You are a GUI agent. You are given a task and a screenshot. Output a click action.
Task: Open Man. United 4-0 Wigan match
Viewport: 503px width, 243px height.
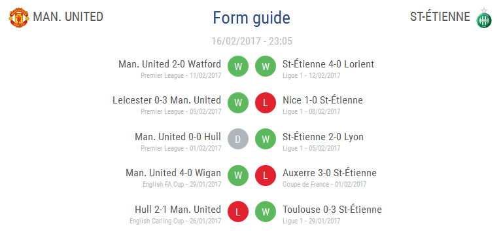coord(173,173)
